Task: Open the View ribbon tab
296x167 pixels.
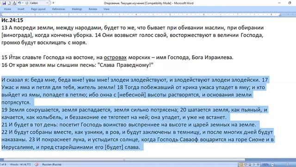Action: [x=106, y=9]
